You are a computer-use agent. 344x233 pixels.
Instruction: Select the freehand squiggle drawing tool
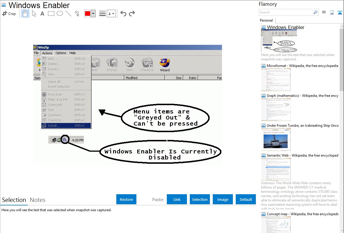click(77, 14)
